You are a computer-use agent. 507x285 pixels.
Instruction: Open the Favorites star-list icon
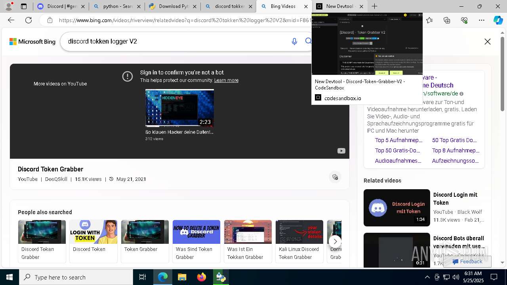pos(430,20)
